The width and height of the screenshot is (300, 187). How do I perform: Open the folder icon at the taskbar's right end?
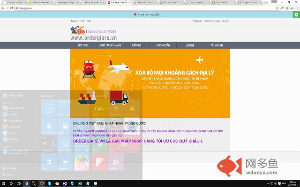click(x=95, y=184)
